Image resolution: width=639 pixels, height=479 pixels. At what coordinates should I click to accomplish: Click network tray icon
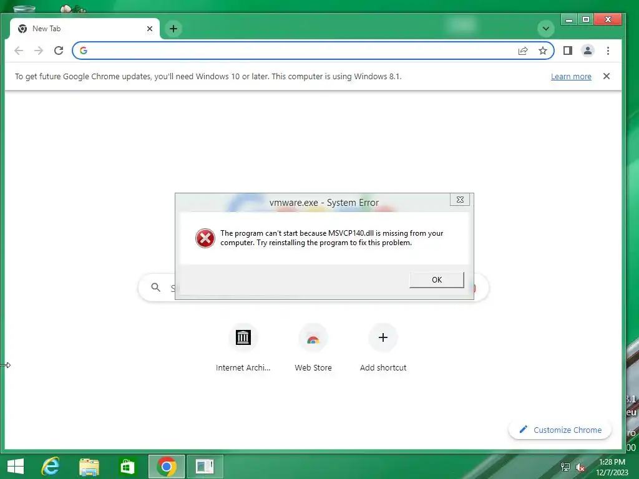pyautogui.click(x=565, y=467)
